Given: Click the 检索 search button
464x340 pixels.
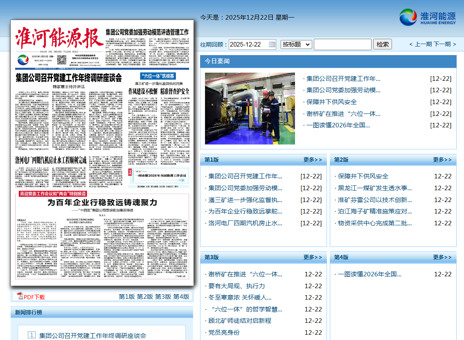Looking at the screenshot, I should click(x=383, y=44).
